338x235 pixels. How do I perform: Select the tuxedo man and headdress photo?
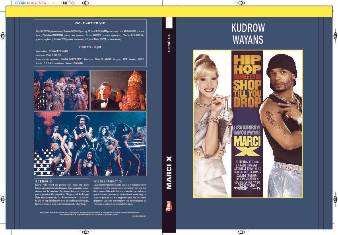tap(118, 90)
